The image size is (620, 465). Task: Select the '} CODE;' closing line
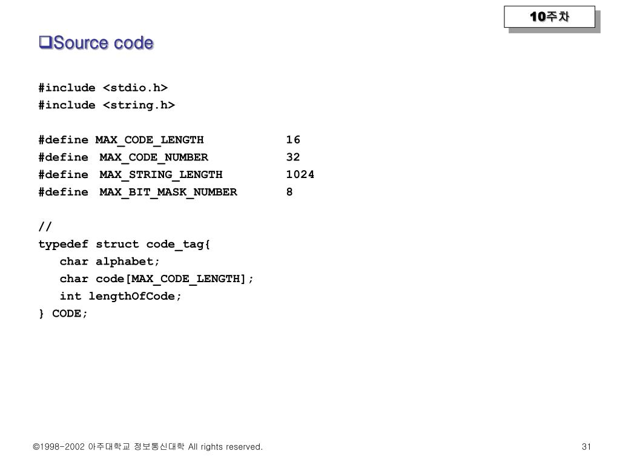click(x=63, y=314)
